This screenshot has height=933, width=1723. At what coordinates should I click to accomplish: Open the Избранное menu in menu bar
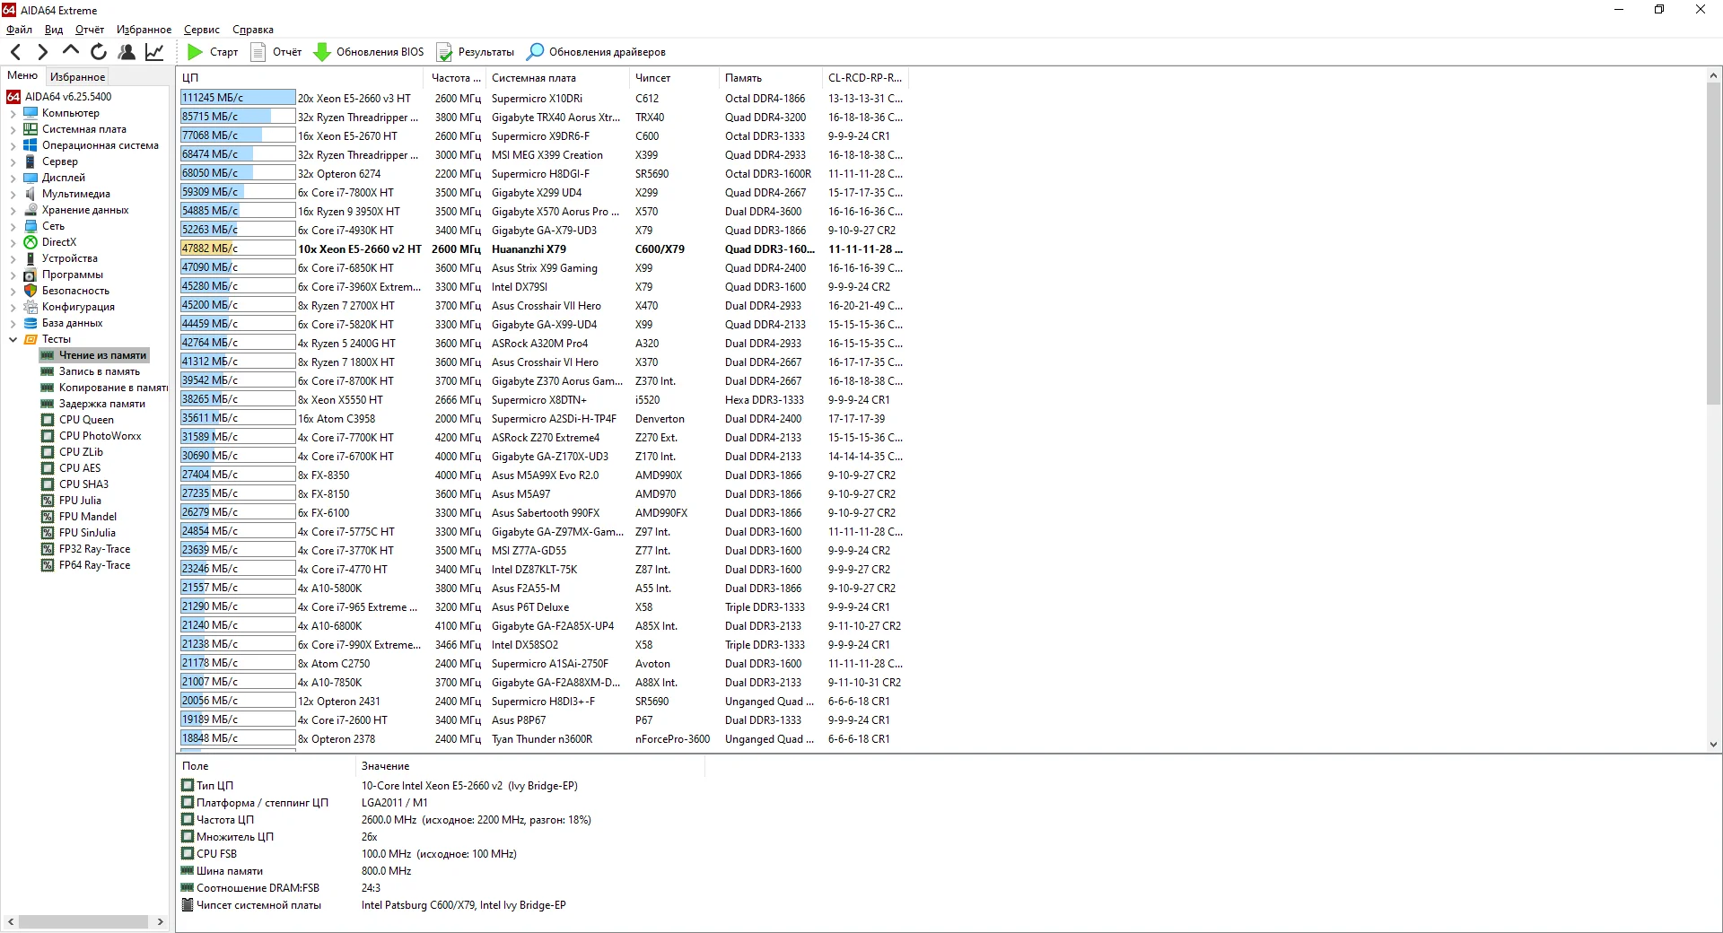click(144, 30)
